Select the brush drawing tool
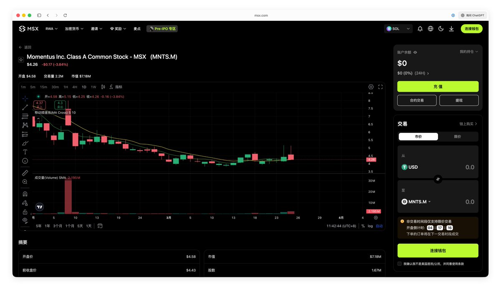 25,143
